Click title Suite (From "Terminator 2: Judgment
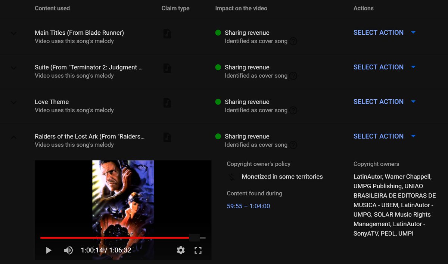Screen dimensions: 448x264 click(x=89, y=67)
